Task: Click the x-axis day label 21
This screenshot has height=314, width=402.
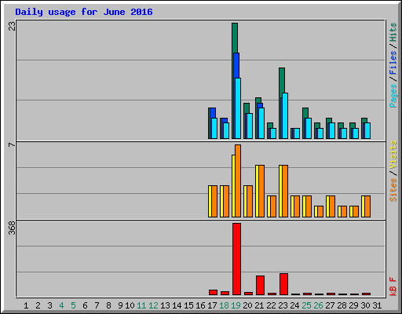Action: [259, 305]
